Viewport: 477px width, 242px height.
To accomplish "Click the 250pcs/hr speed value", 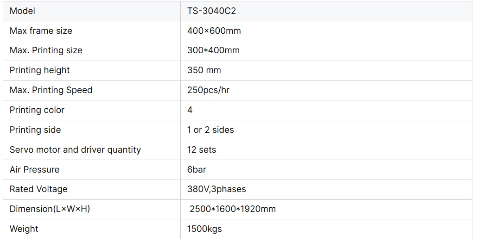I will (x=208, y=90).
